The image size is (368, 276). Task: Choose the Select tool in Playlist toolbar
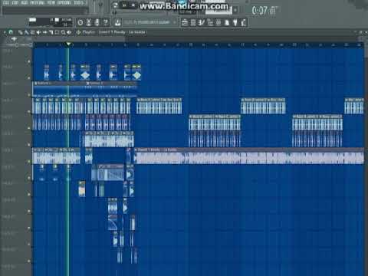pyautogui.click(x=57, y=32)
